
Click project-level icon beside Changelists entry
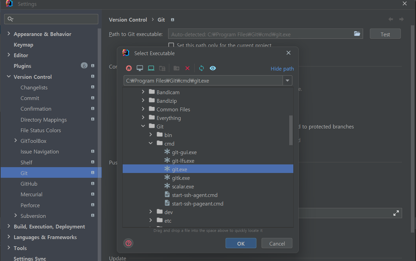click(93, 87)
